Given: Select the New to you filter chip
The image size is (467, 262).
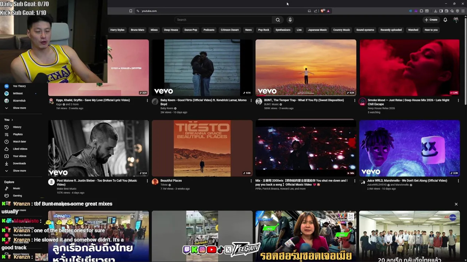Looking at the screenshot, I should 431,30.
